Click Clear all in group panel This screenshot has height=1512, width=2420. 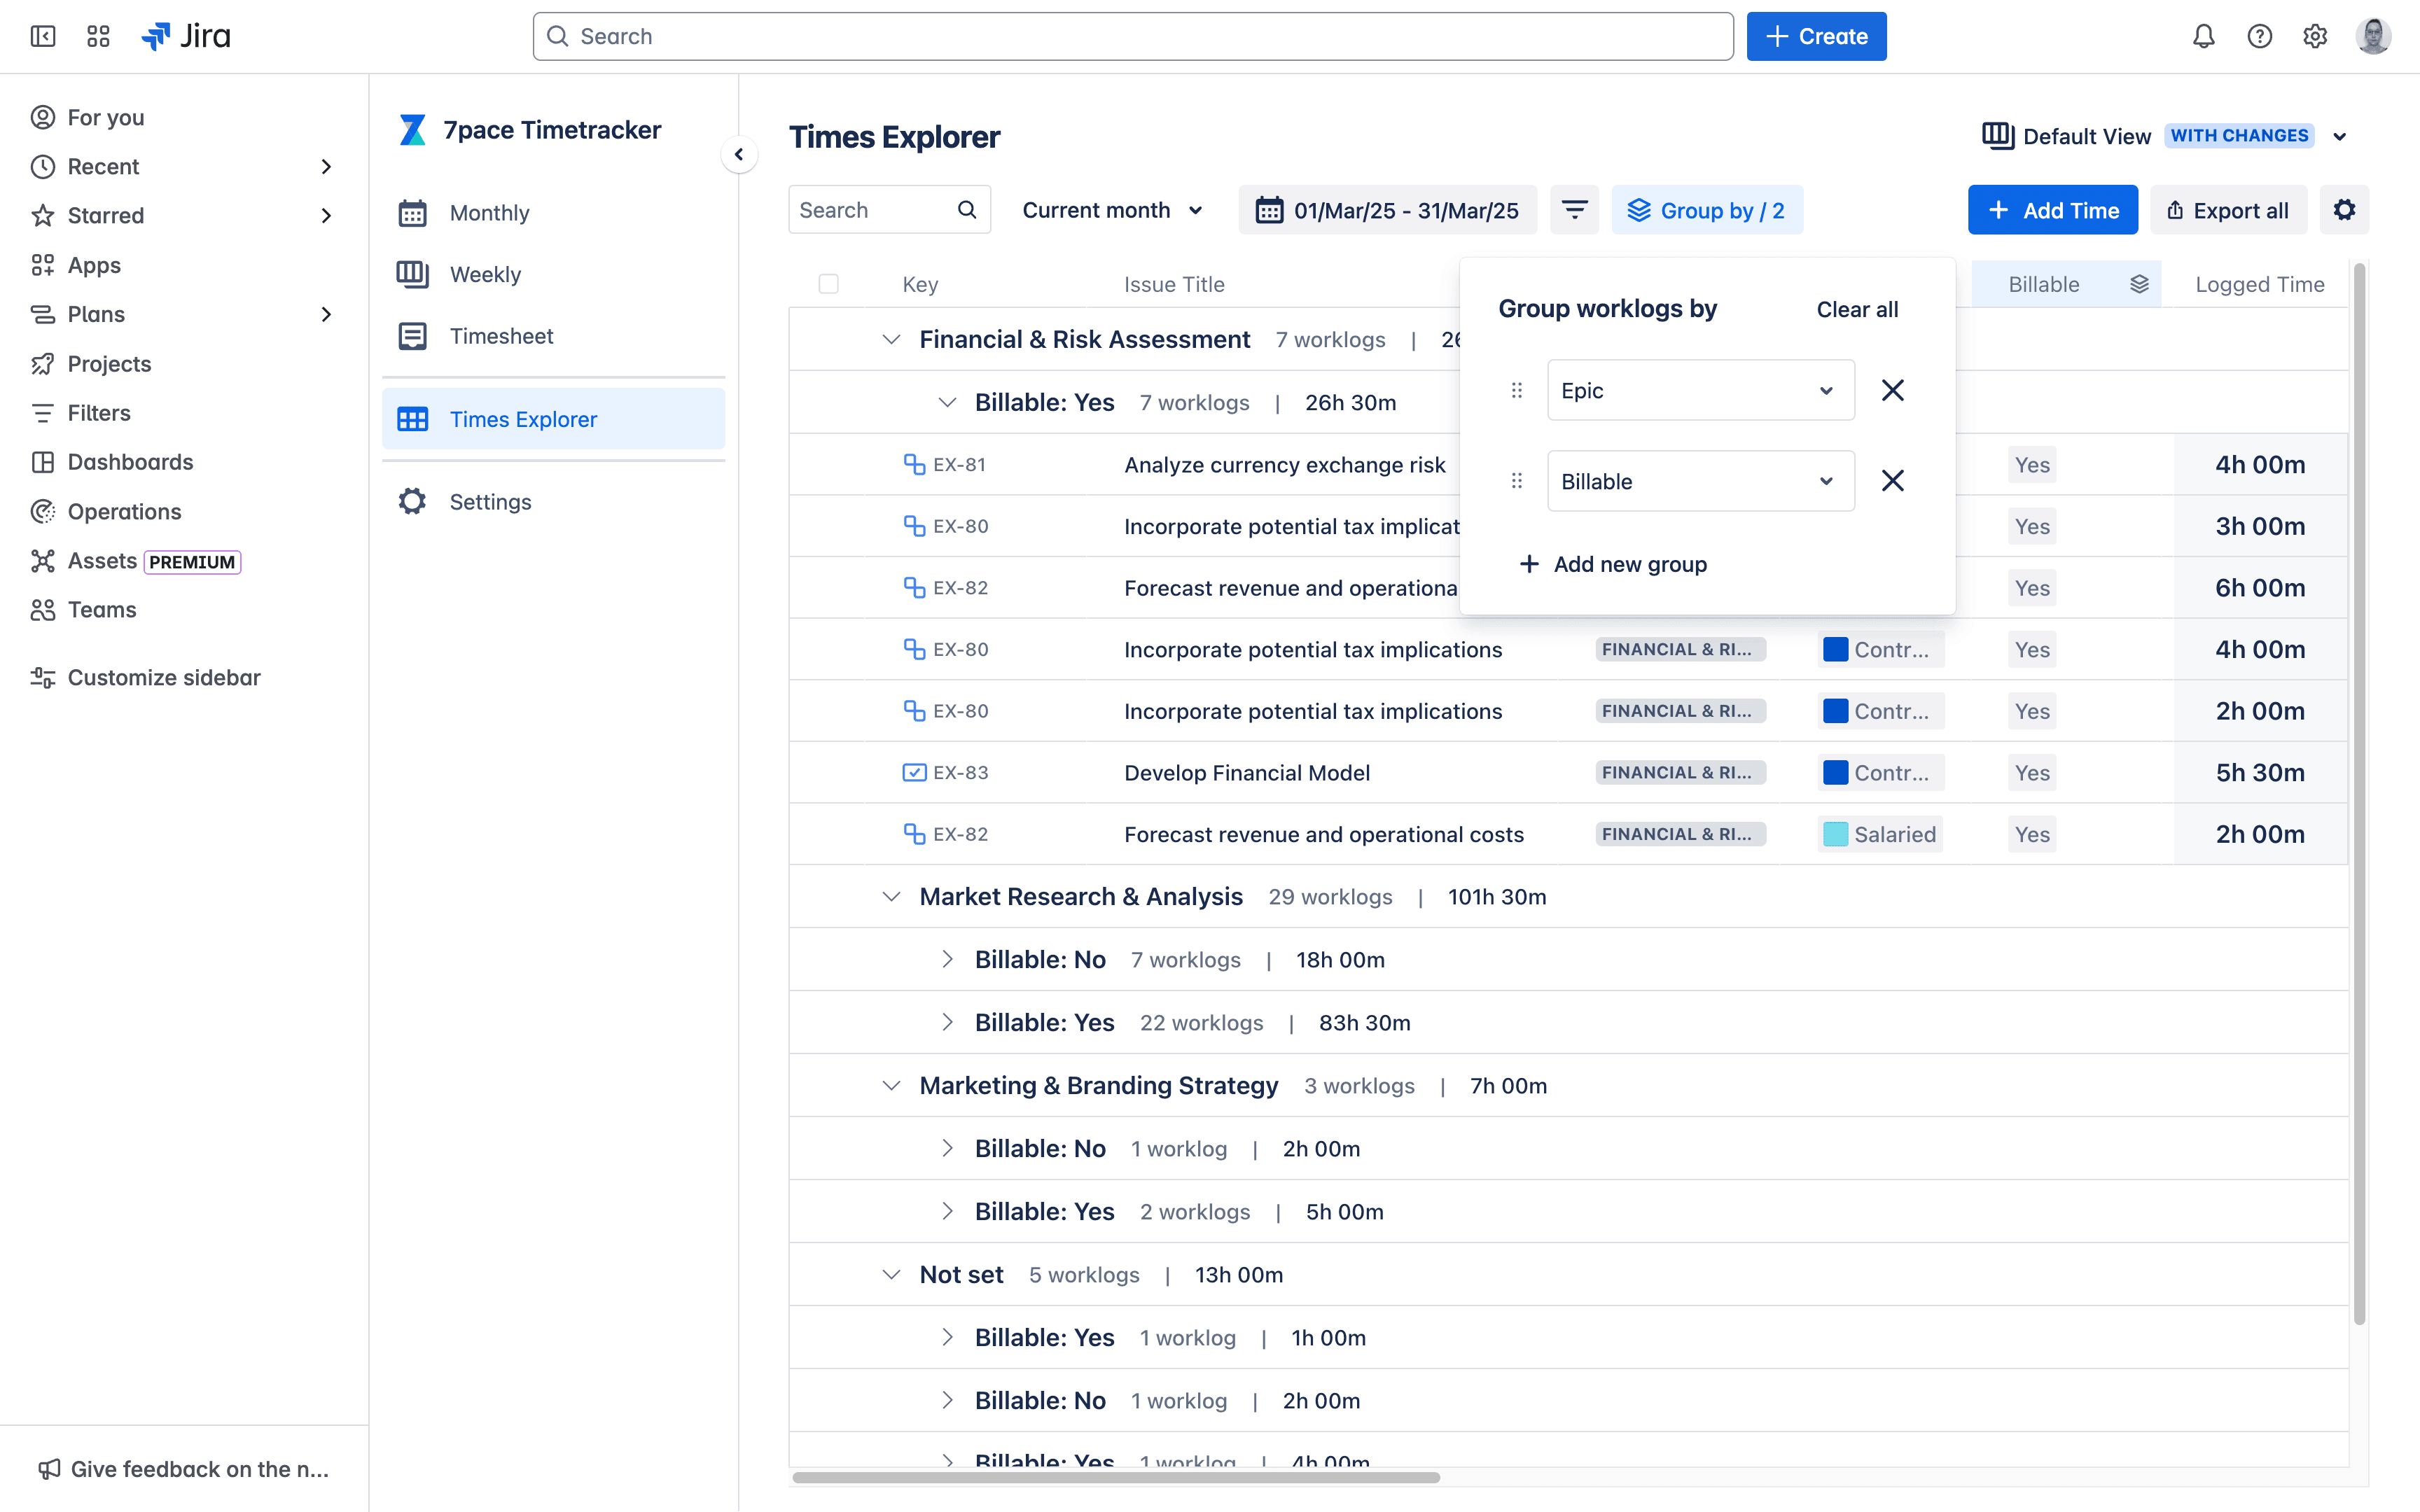1857,310
